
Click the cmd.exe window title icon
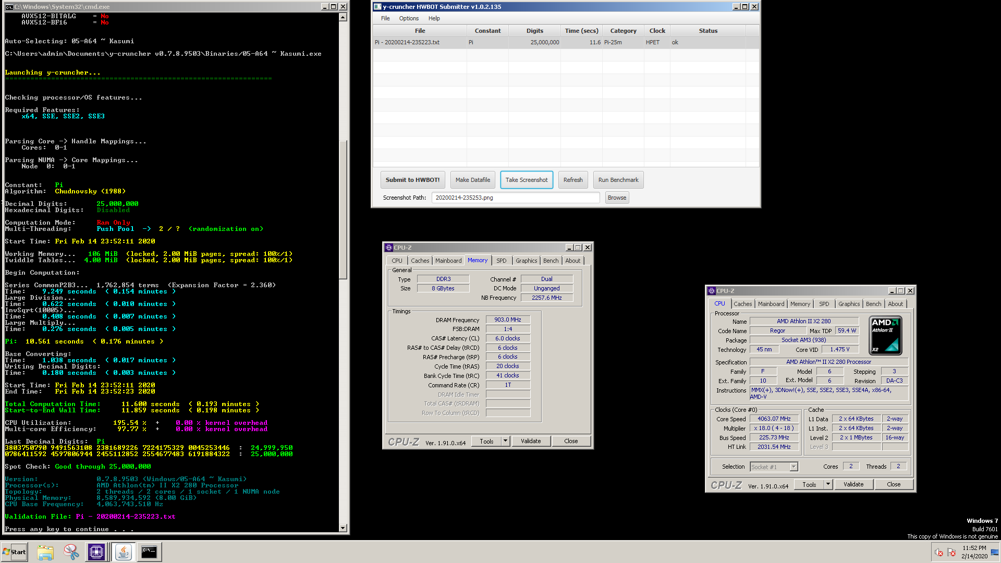tap(9, 7)
